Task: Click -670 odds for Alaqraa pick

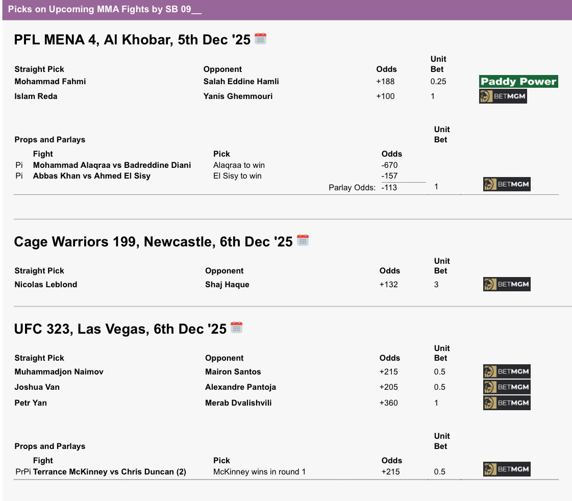Action: coord(389,165)
